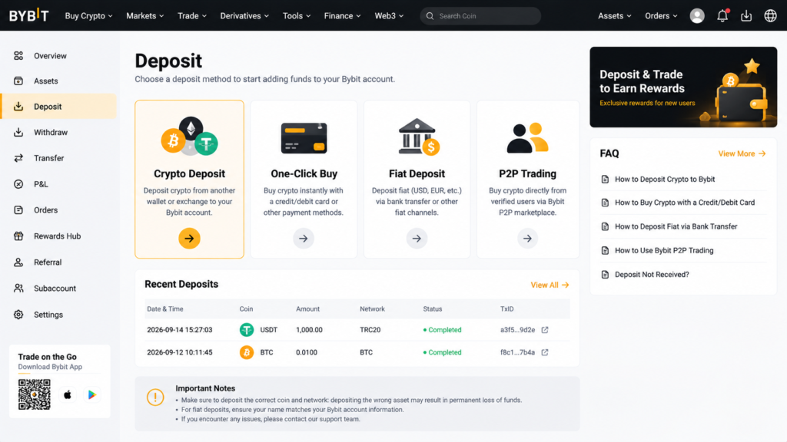Image resolution: width=787 pixels, height=442 pixels.
Task: Click the Overview label in sidebar
Action: [50, 55]
